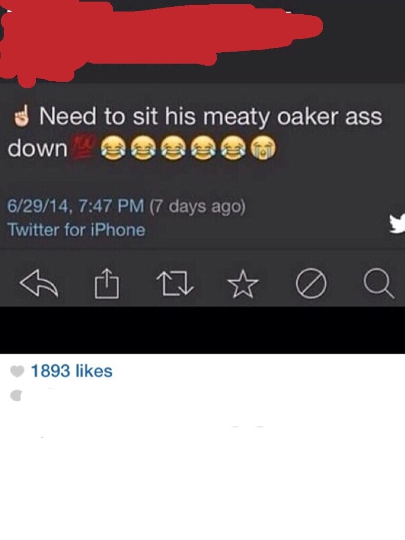Open the 1893 likes list
405x540 pixels.
coord(72,371)
